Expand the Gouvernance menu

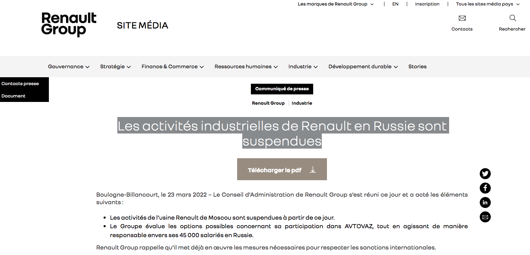[69, 67]
